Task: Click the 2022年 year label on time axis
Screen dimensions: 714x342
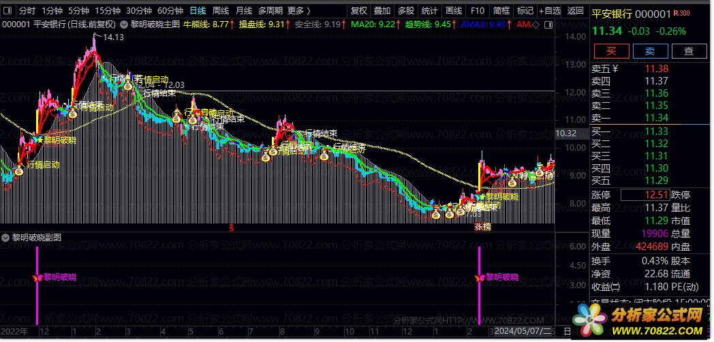Action: [x=14, y=330]
